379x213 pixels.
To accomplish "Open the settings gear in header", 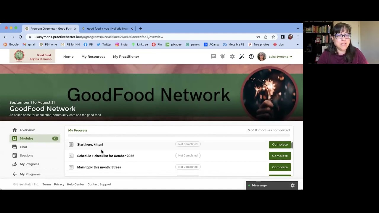I will tap(232, 57).
